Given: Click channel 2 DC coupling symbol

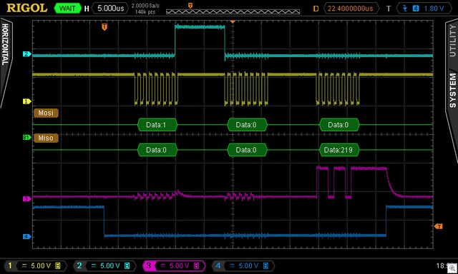Looking at the screenshot, I should [x=94, y=266].
